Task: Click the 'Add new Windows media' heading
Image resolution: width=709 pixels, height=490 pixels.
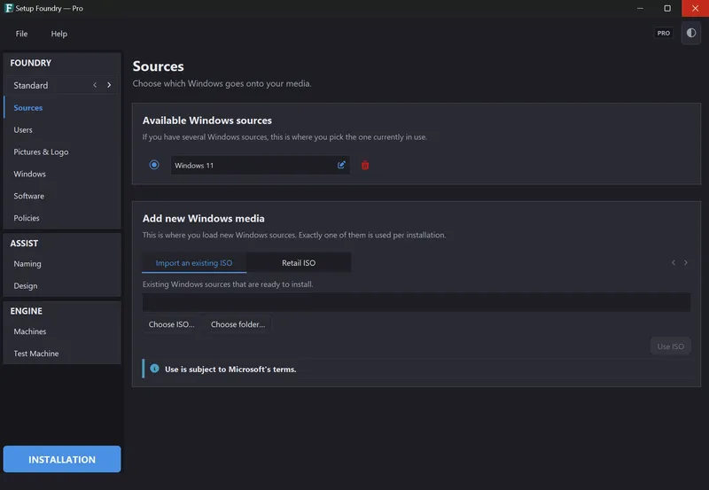Action: 204,218
